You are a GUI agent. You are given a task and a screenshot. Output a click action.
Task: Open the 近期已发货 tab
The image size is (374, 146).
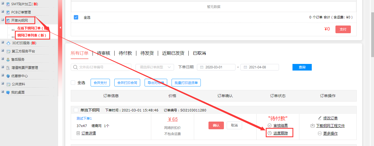point(173,53)
